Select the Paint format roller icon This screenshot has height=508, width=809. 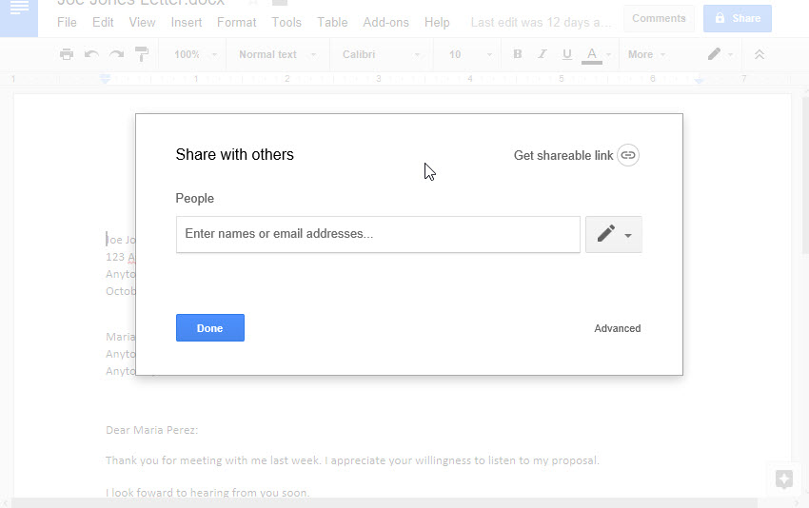(x=141, y=54)
